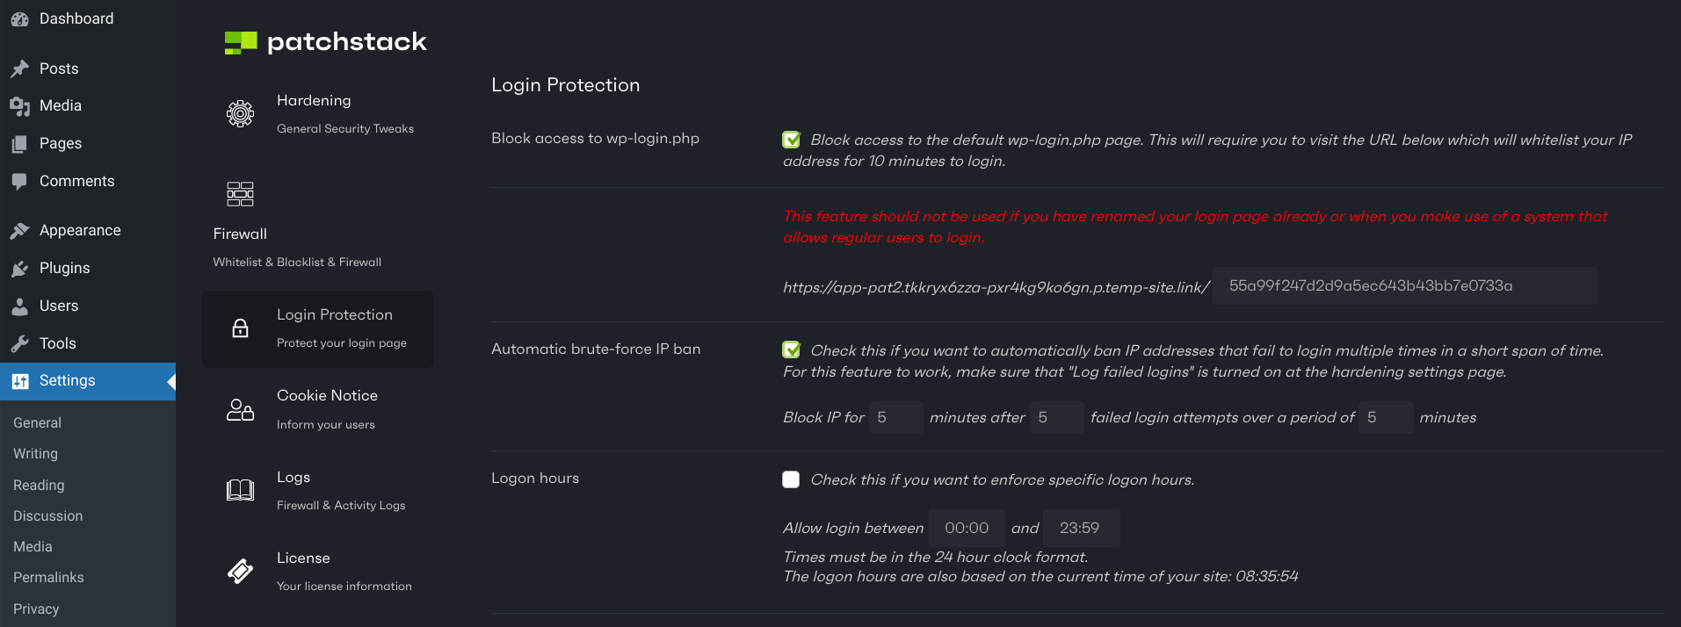Click the login end time 23:59 field

point(1080,528)
